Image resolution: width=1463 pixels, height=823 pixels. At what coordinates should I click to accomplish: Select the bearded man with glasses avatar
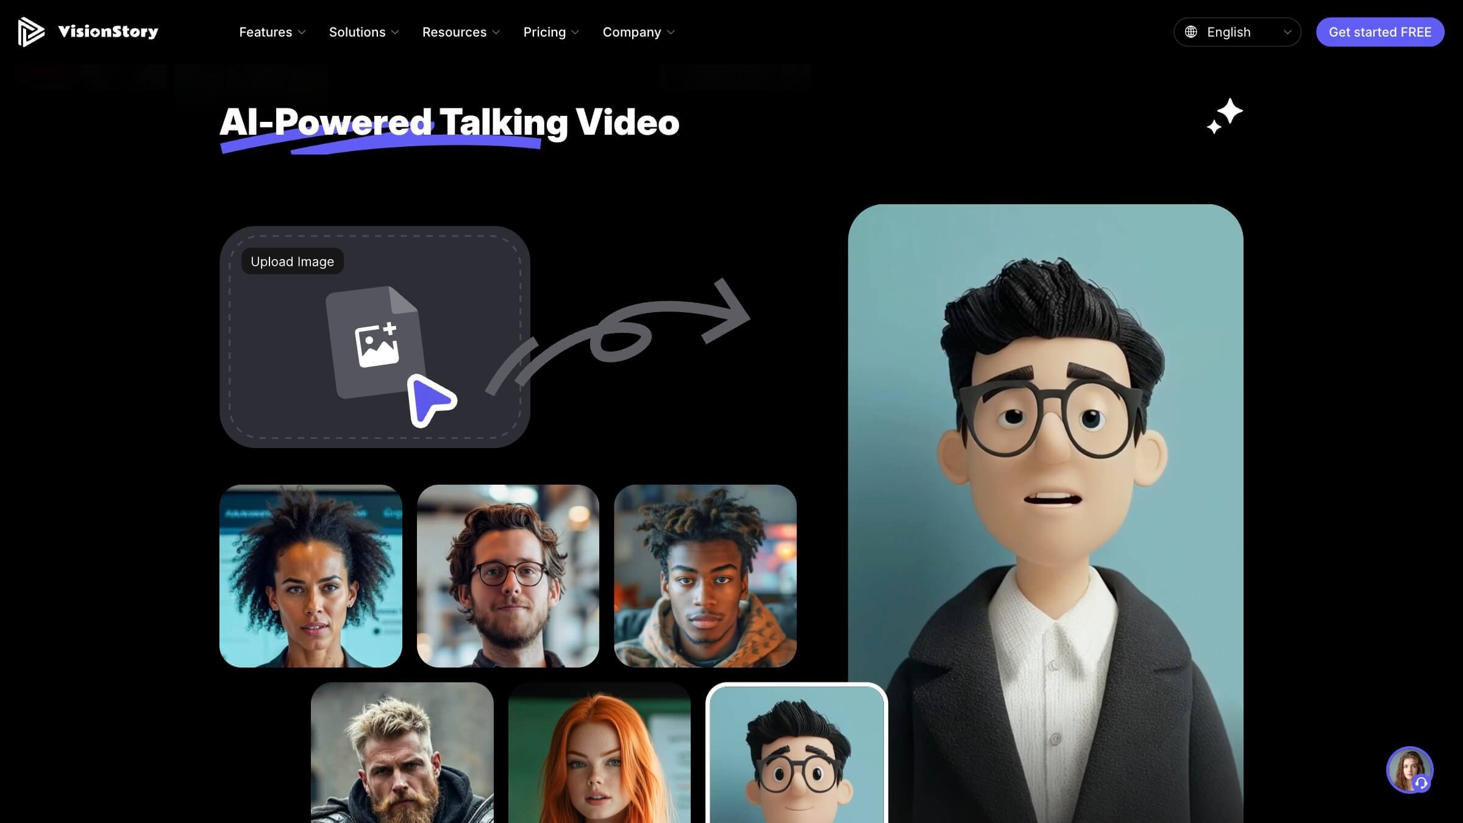click(x=508, y=575)
